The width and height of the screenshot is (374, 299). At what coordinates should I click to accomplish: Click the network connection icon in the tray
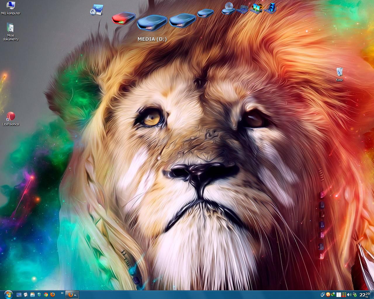point(323,295)
